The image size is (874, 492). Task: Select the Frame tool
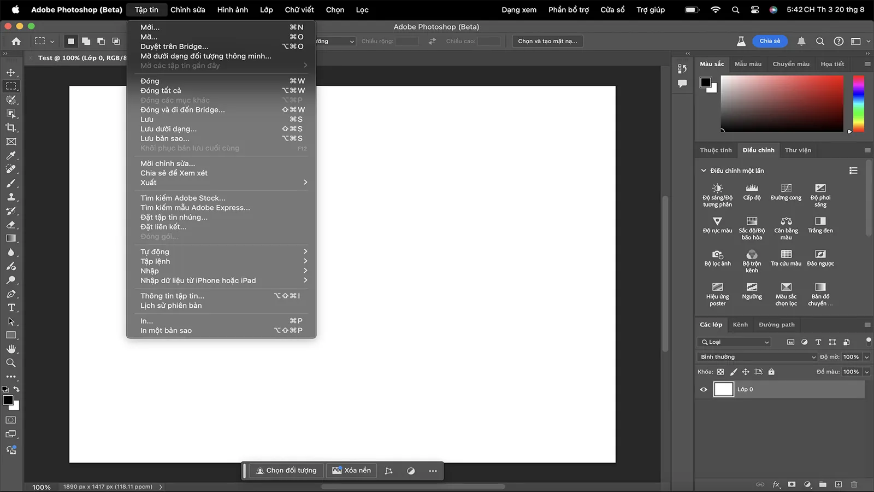click(11, 142)
